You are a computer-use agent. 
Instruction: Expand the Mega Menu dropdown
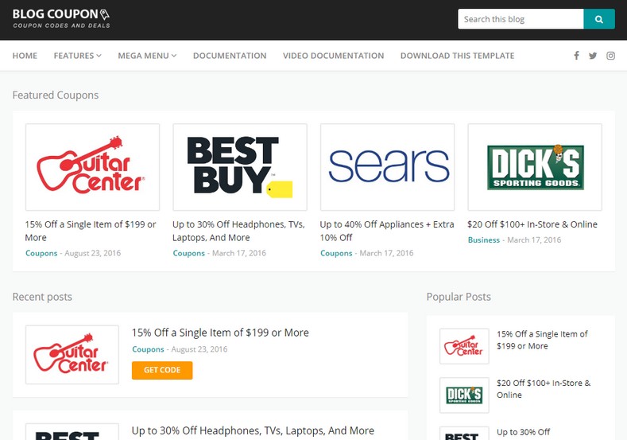point(147,56)
